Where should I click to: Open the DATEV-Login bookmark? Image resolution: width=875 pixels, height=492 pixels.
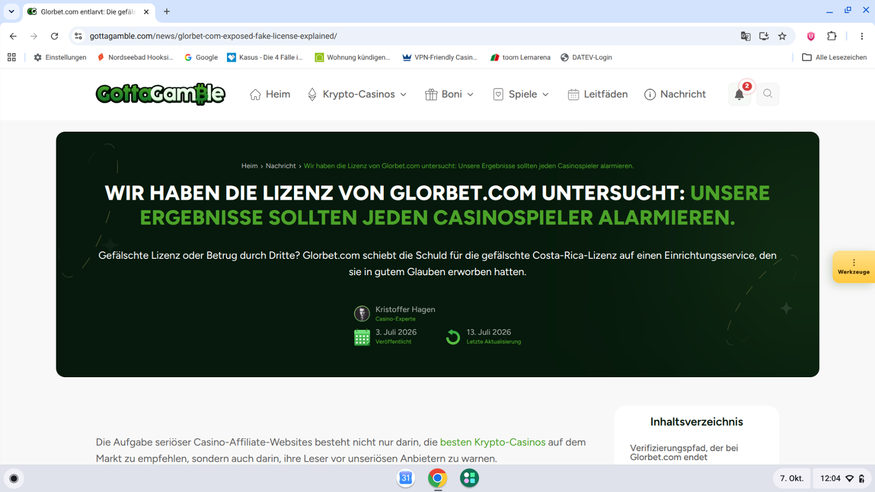tap(586, 57)
